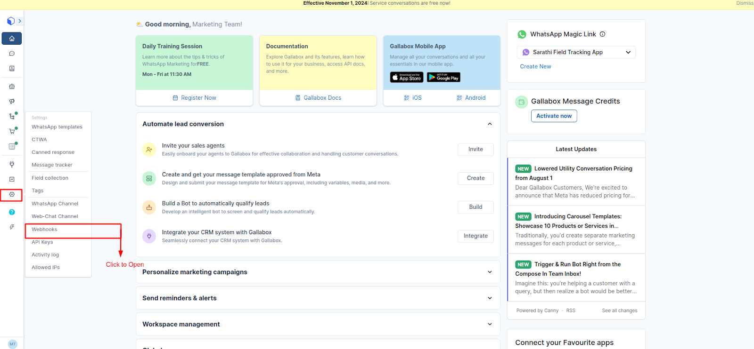
Task: Open the forms list icon in sidebar
Action: click(x=12, y=146)
